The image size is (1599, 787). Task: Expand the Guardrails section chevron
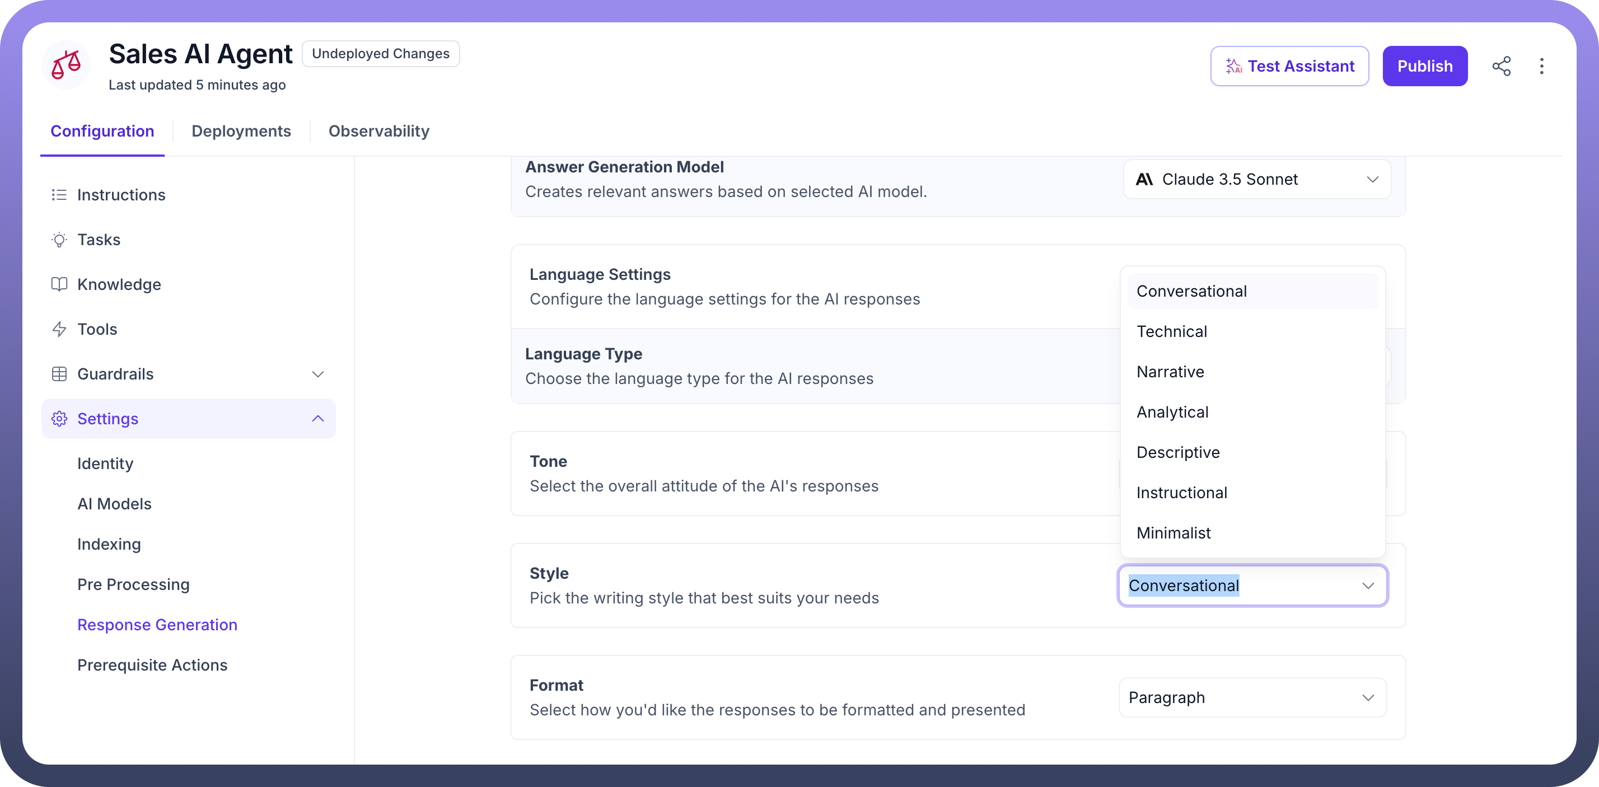(x=318, y=374)
